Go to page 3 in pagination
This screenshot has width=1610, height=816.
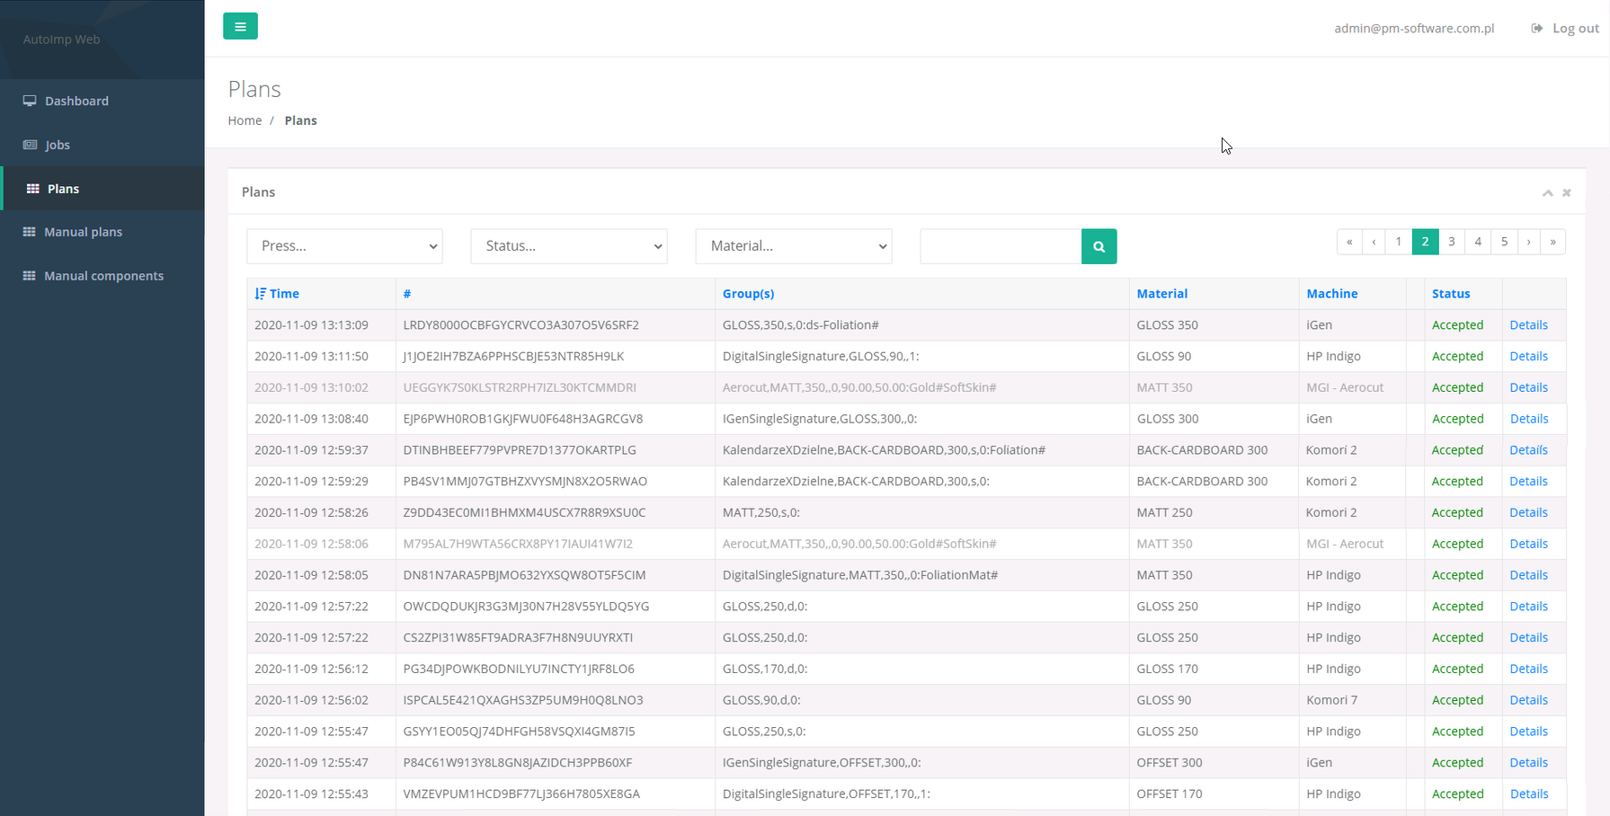tap(1451, 242)
